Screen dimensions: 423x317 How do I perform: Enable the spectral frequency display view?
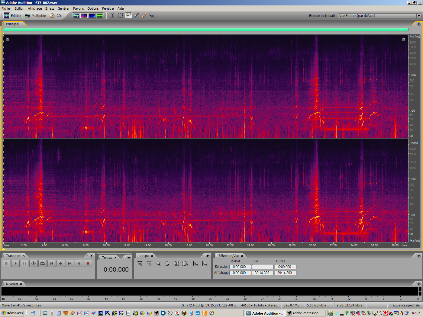coord(84,15)
